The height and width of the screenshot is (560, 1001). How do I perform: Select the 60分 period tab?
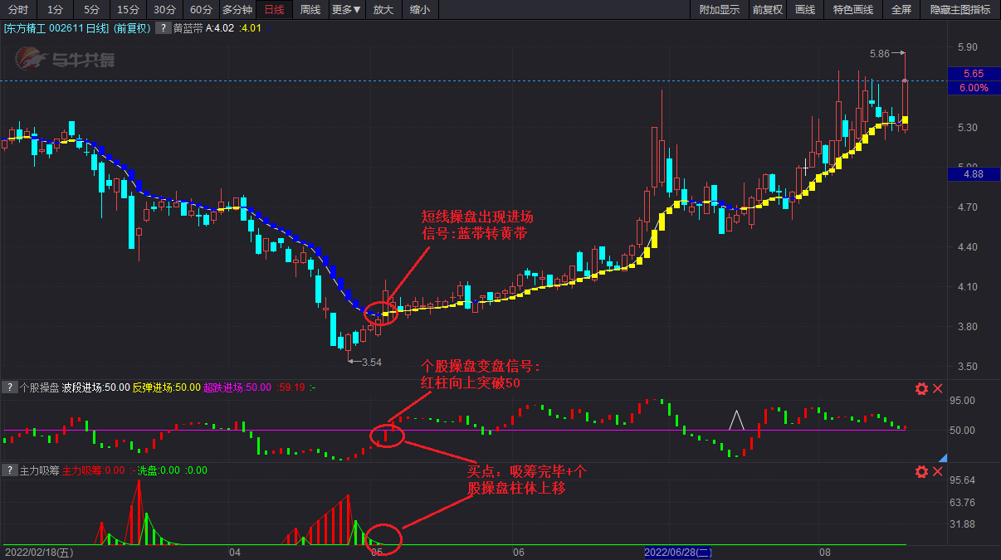(x=201, y=10)
